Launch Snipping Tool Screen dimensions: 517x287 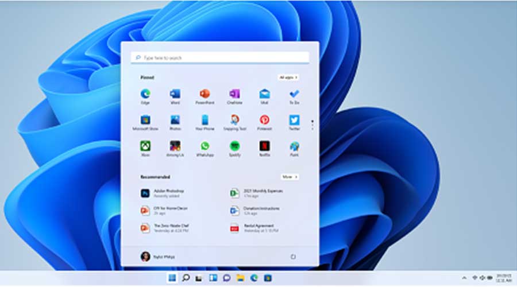[x=234, y=123]
